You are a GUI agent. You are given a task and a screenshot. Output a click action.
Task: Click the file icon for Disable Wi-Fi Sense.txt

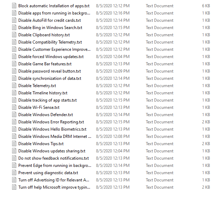coord(14,107)
